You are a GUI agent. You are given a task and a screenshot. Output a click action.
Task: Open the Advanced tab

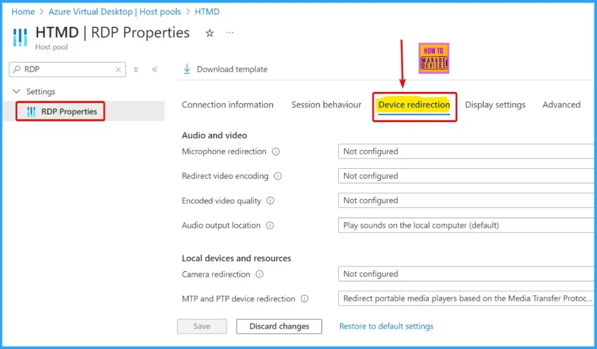[x=561, y=105]
